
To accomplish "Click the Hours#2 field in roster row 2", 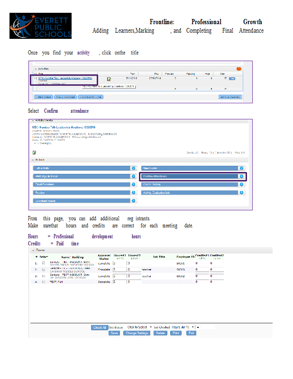I will pos(134,270).
